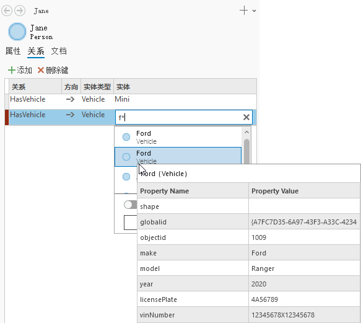Click the entity search input containing f*

coord(179,117)
